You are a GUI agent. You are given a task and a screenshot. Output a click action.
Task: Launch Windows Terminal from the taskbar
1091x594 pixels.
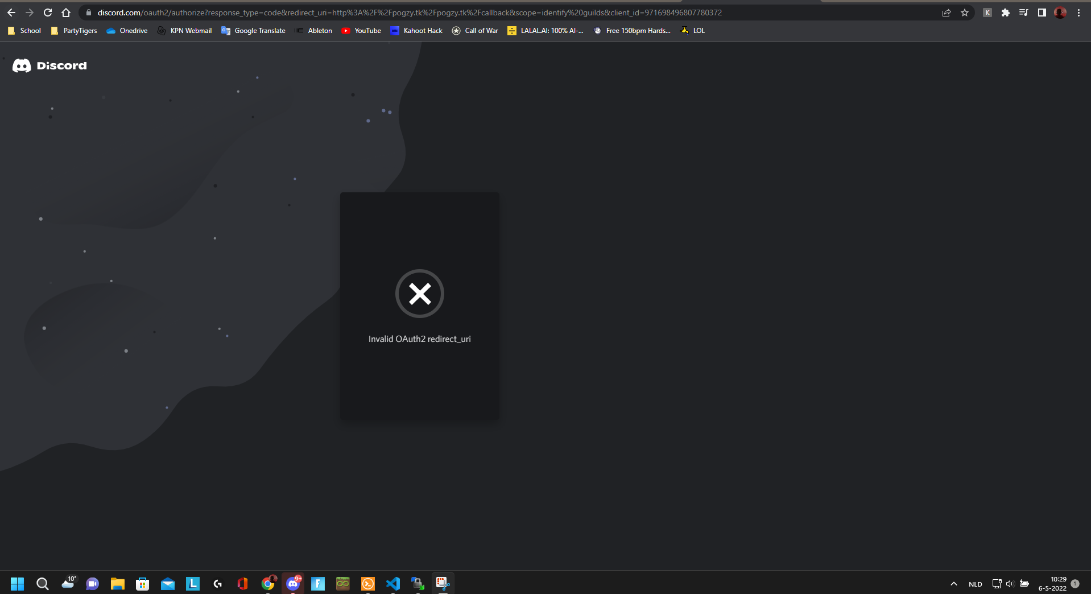[367, 583]
